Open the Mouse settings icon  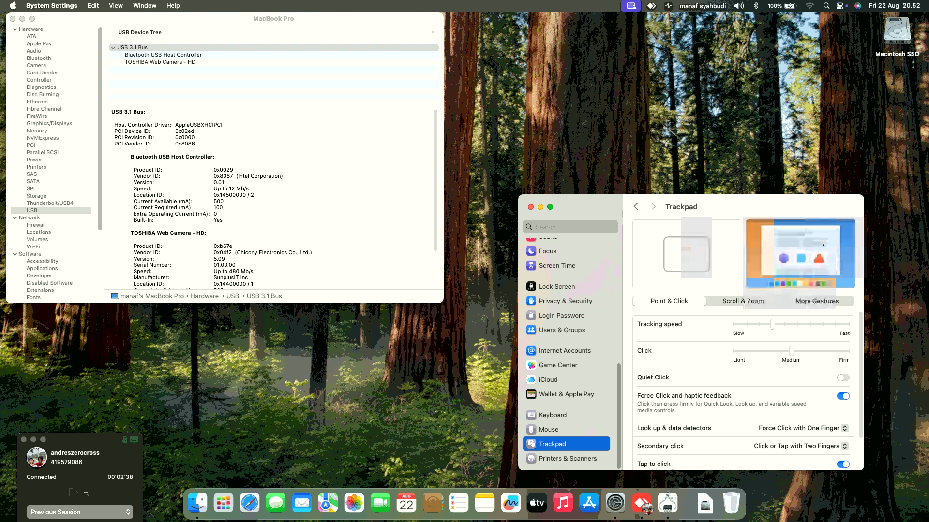coord(531,429)
